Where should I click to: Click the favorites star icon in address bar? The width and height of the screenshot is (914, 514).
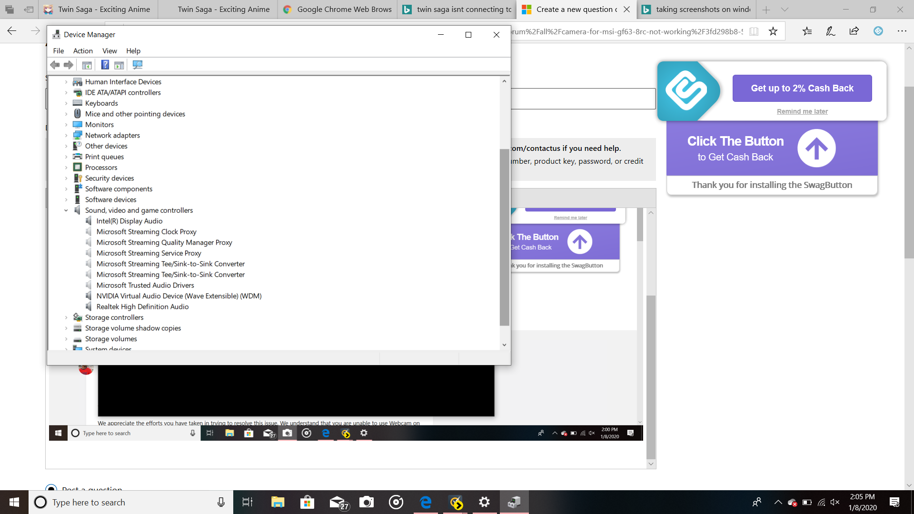point(773,31)
